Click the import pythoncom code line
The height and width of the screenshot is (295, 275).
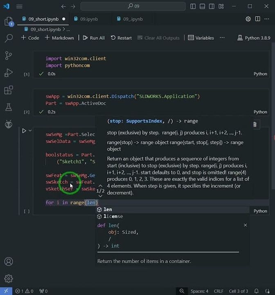click(x=68, y=65)
